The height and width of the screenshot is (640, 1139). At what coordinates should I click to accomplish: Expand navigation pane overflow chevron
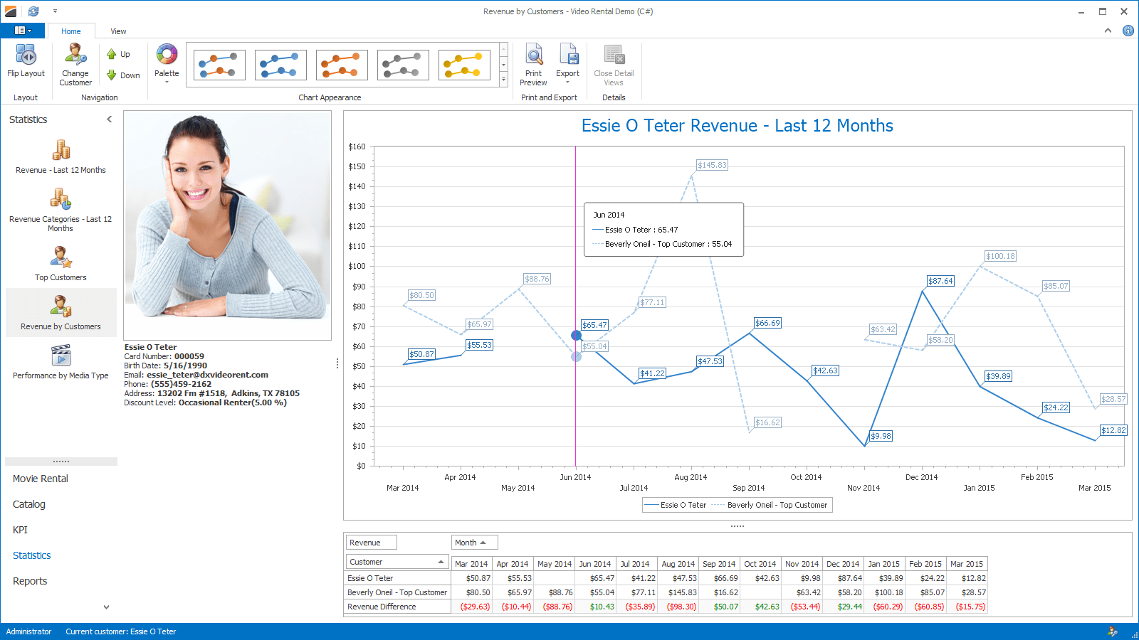point(107,607)
